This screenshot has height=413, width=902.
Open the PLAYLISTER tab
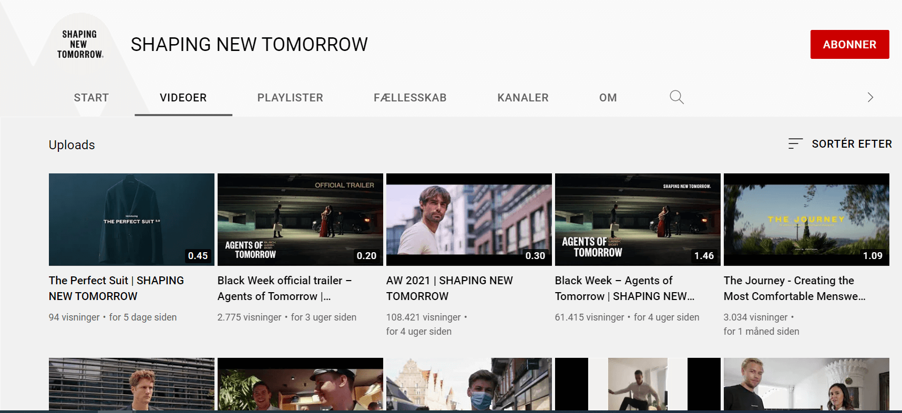point(290,98)
